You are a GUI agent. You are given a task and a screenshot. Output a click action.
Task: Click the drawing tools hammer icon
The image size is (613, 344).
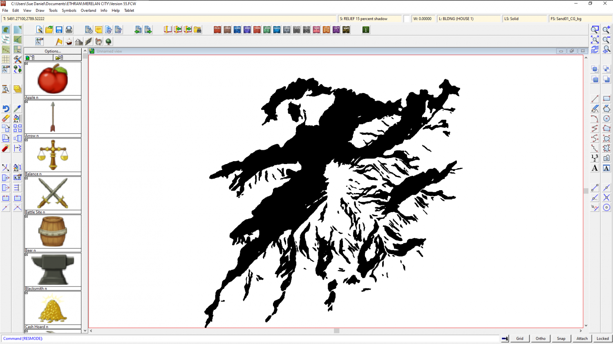[x=18, y=60]
